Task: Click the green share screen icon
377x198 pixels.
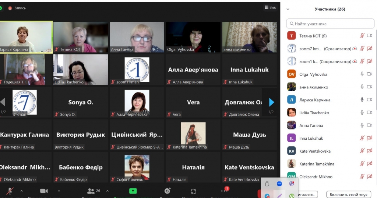Action: [x=133, y=191]
